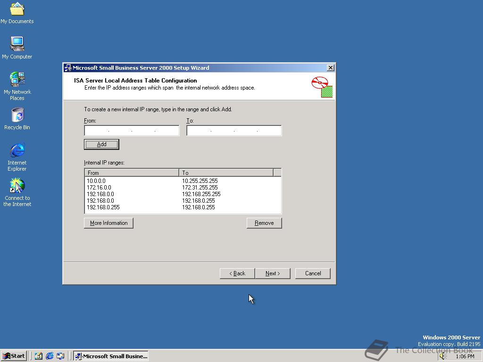The height and width of the screenshot is (362, 483).
Task: Click the To column header
Action: point(226,173)
